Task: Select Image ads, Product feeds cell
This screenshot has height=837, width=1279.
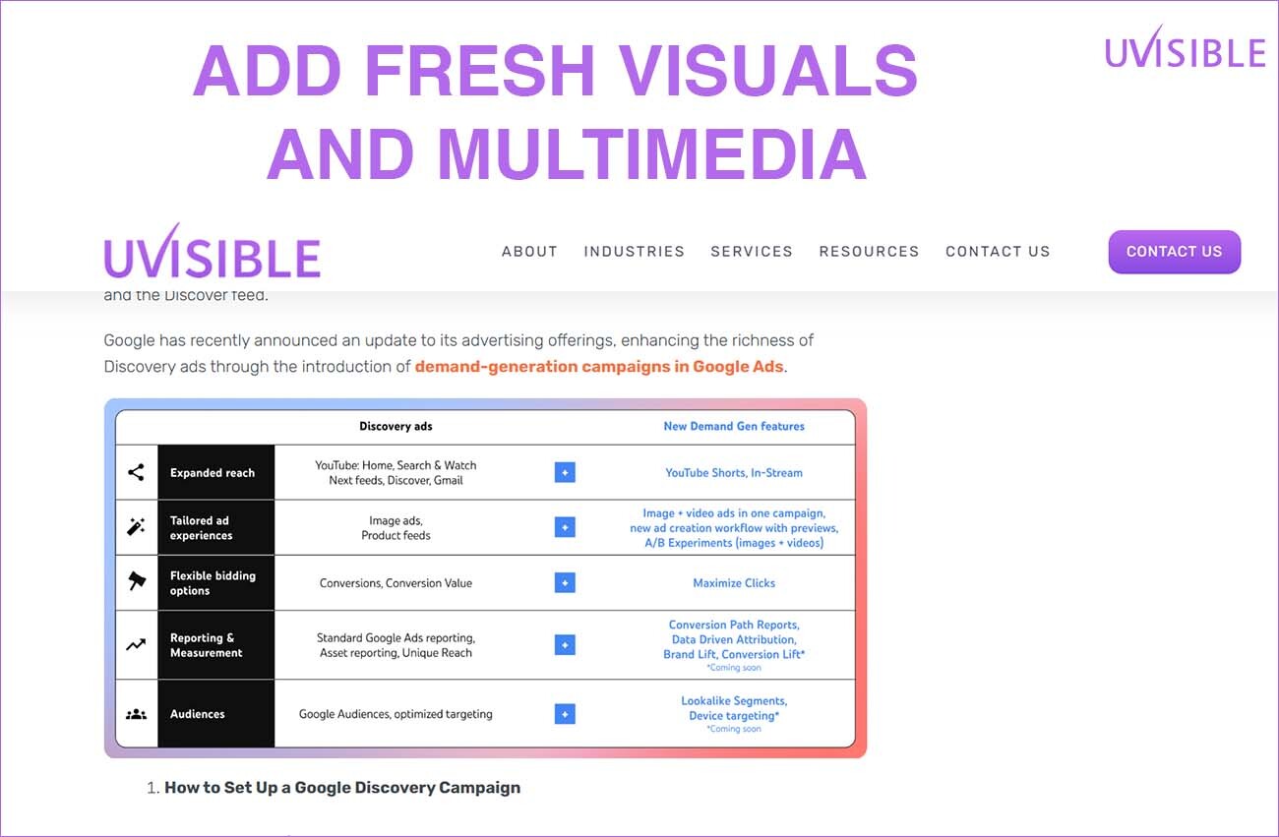Action: point(396,528)
